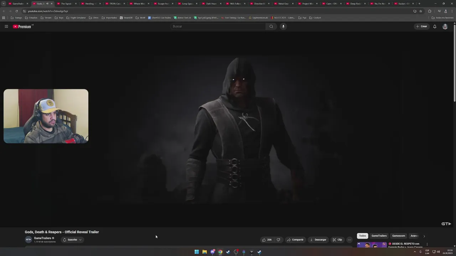Image resolution: width=456 pixels, height=256 pixels.
Task: Select the Todos filter chip
Action: point(362,236)
